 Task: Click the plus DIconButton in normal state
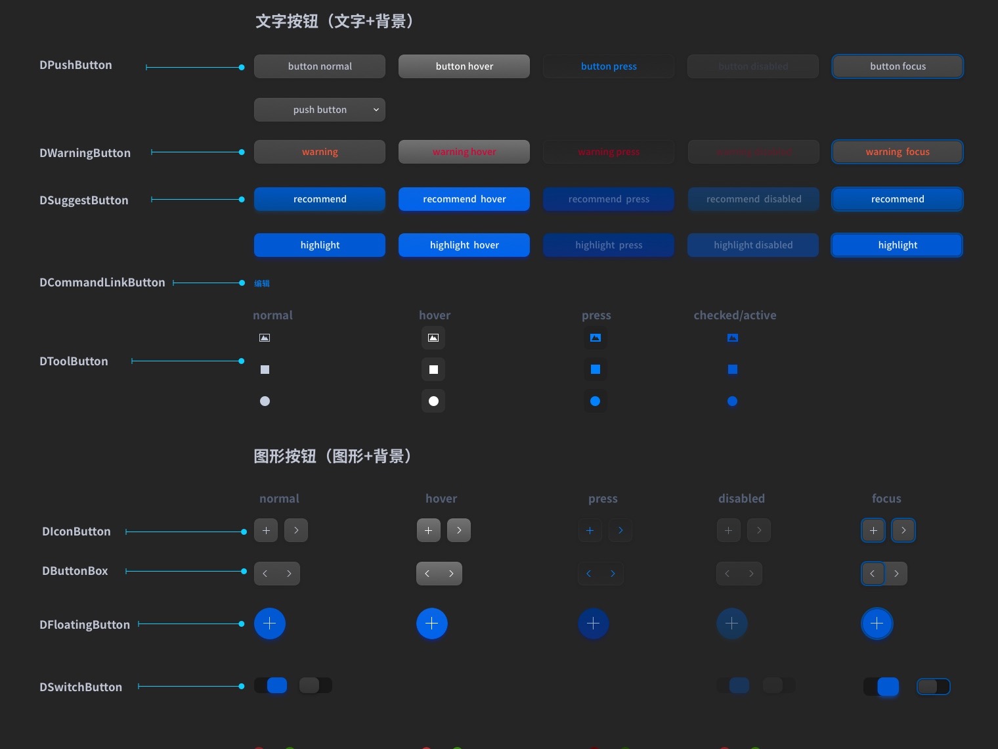click(265, 530)
